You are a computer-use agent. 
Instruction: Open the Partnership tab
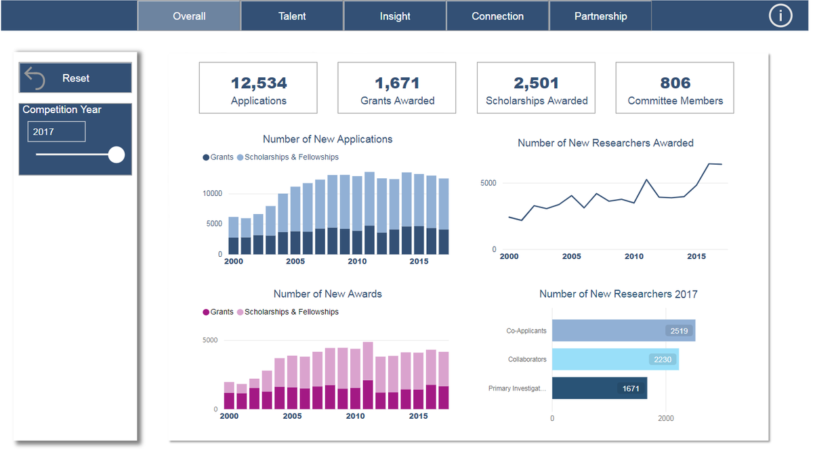(x=601, y=16)
